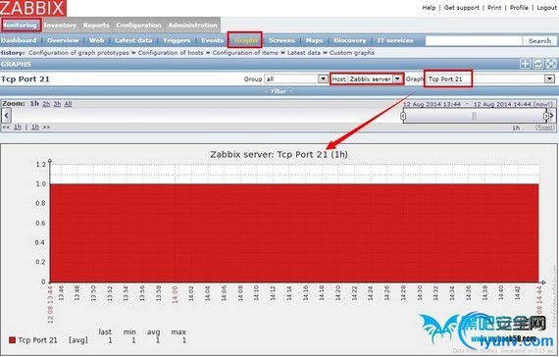The height and width of the screenshot is (357, 559).
Task: Click the >> jump-forward arrows
Action: 46,127
